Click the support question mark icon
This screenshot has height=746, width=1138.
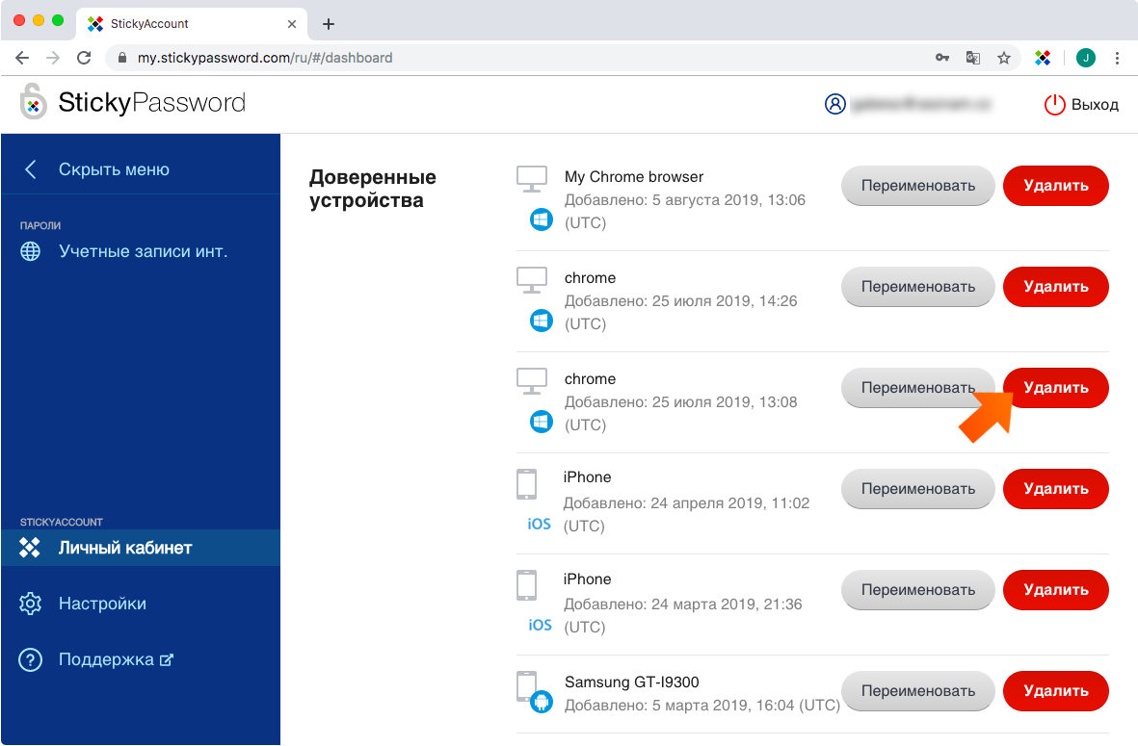click(x=31, y=659)
